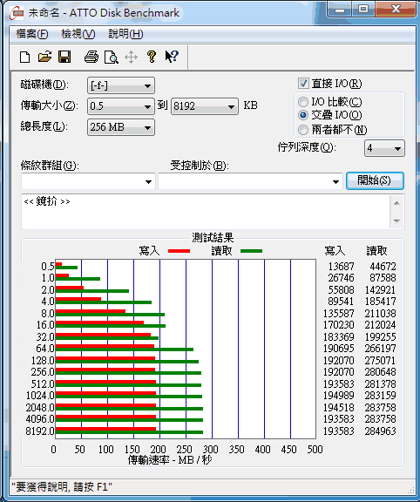The width and height of the screenshot is (420, 502).
Task: Open Print Preview from the toolbar
Action: tap(111, 58)
